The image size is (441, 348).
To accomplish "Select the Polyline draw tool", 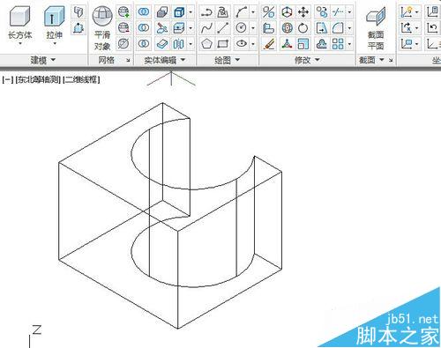I will [206, 12].
